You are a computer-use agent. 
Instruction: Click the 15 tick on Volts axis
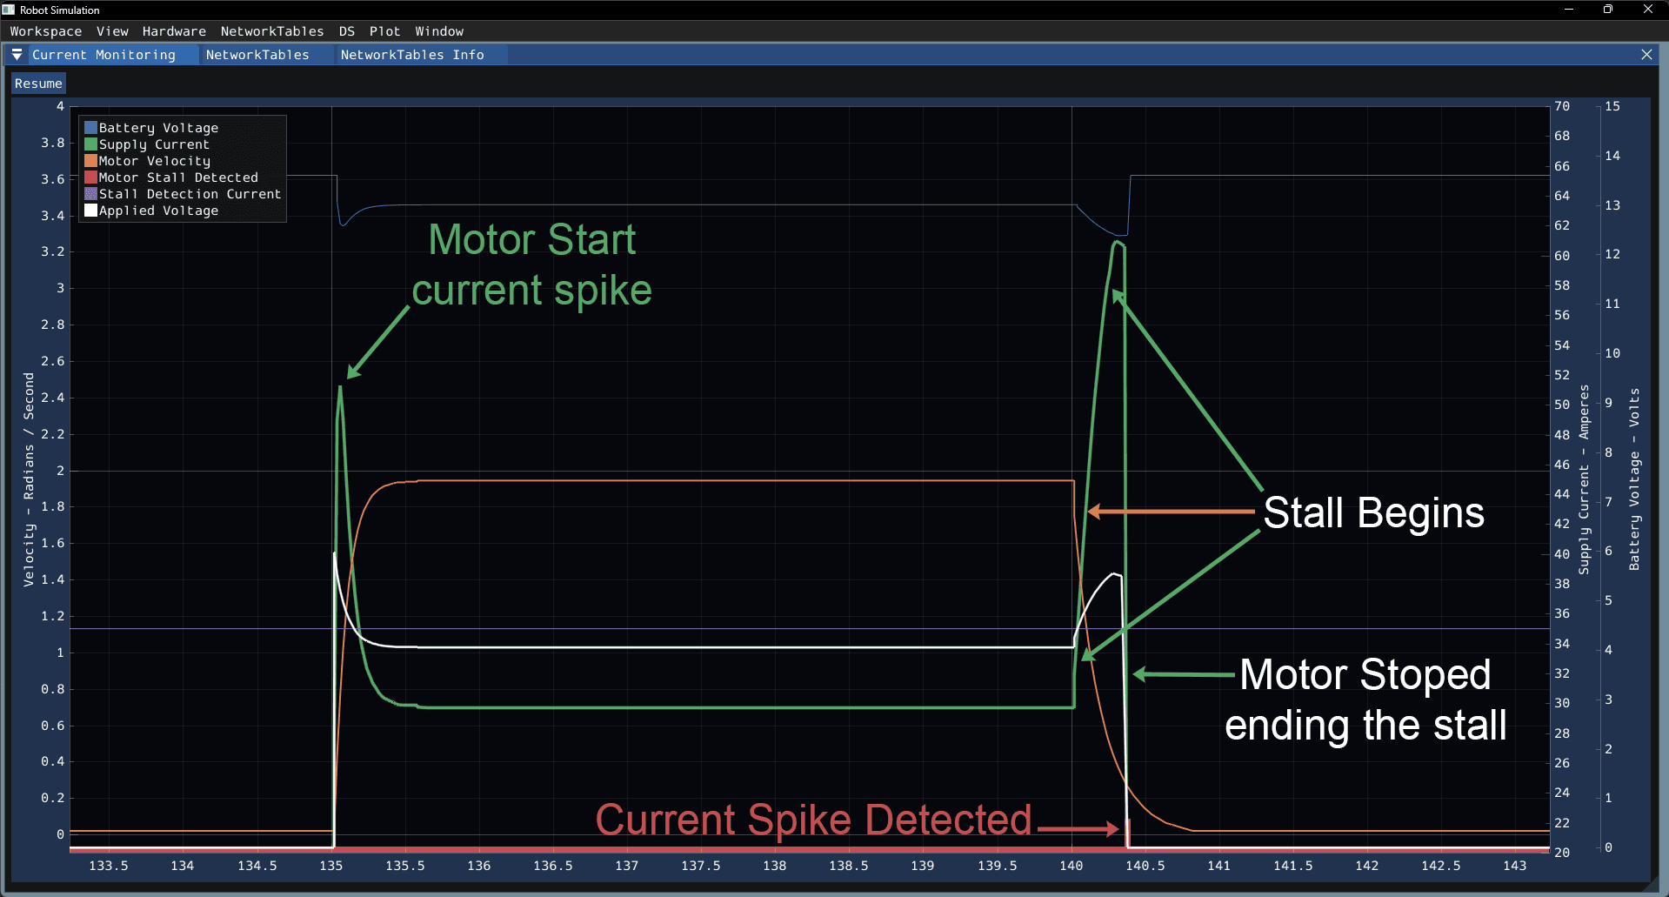[x=1612, y=106]
